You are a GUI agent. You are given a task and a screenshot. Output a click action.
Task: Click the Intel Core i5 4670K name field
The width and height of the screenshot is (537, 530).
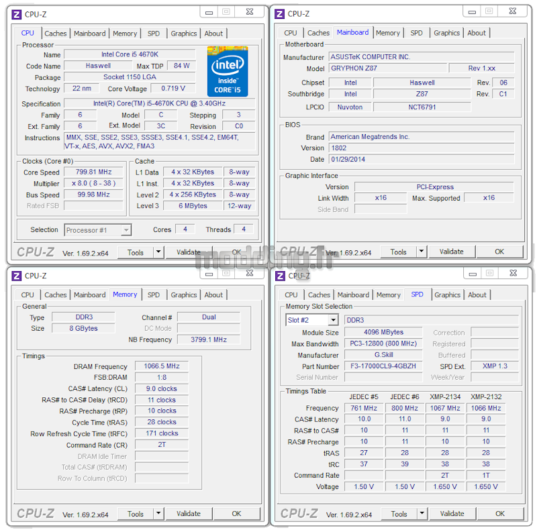click(x=130, y=54)
